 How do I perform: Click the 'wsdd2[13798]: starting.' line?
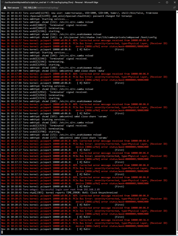pos(31,132)
